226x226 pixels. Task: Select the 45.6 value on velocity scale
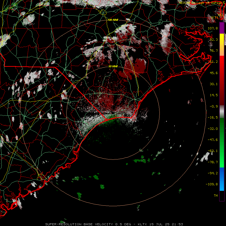214,73
